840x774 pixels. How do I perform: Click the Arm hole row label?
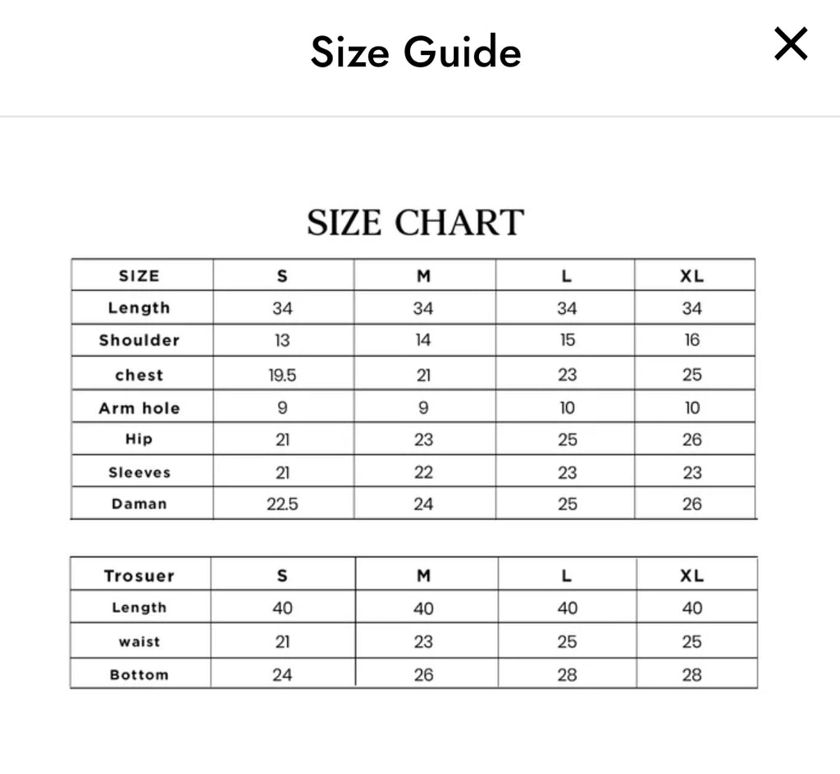[139, 408]
